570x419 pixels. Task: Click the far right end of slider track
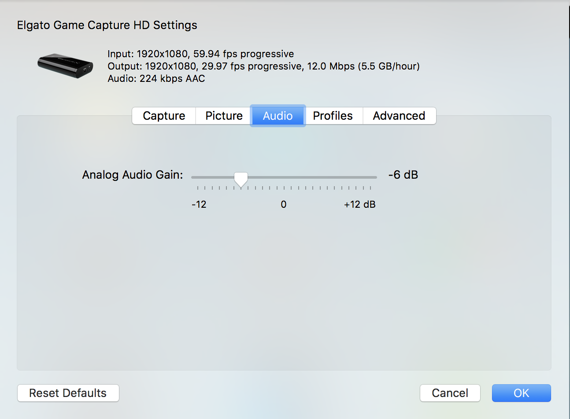(375, 176)
